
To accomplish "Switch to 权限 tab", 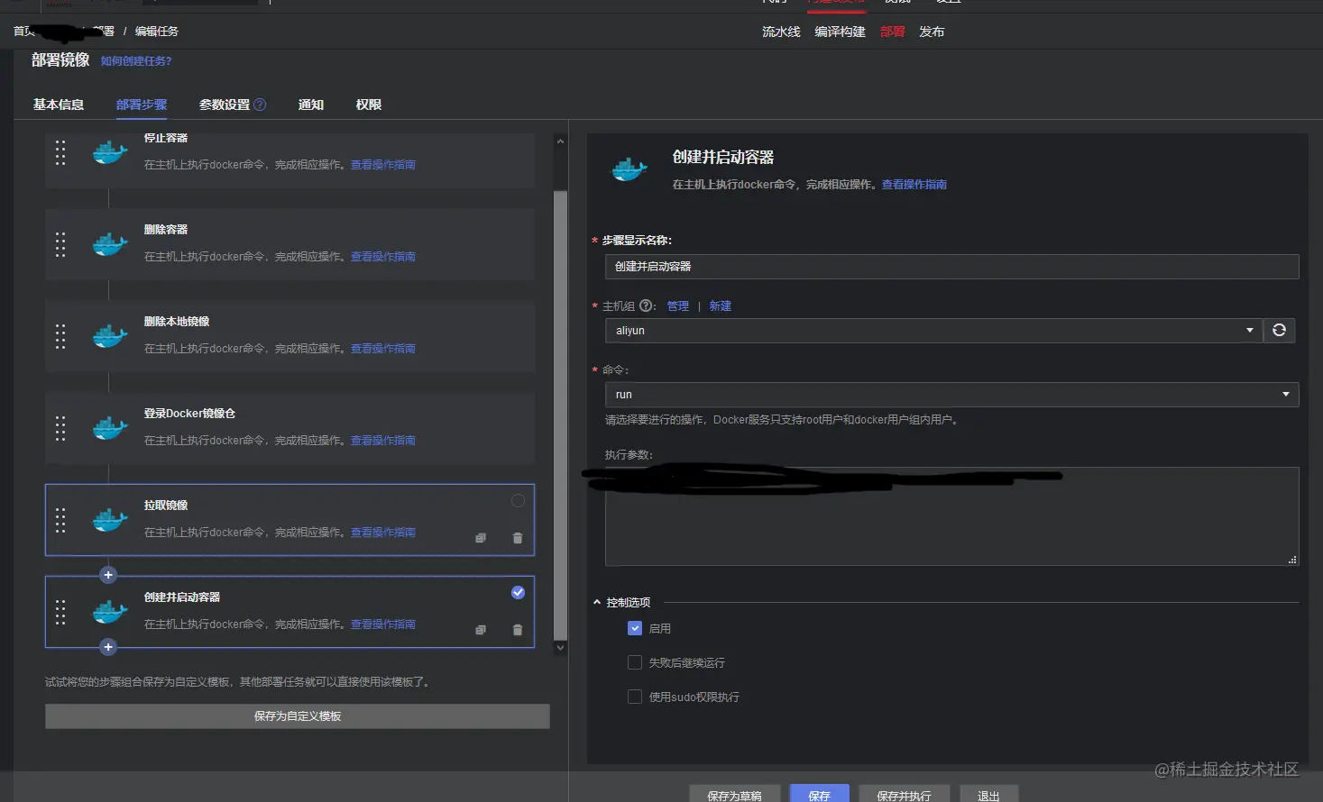I will (x=369, y=105).
